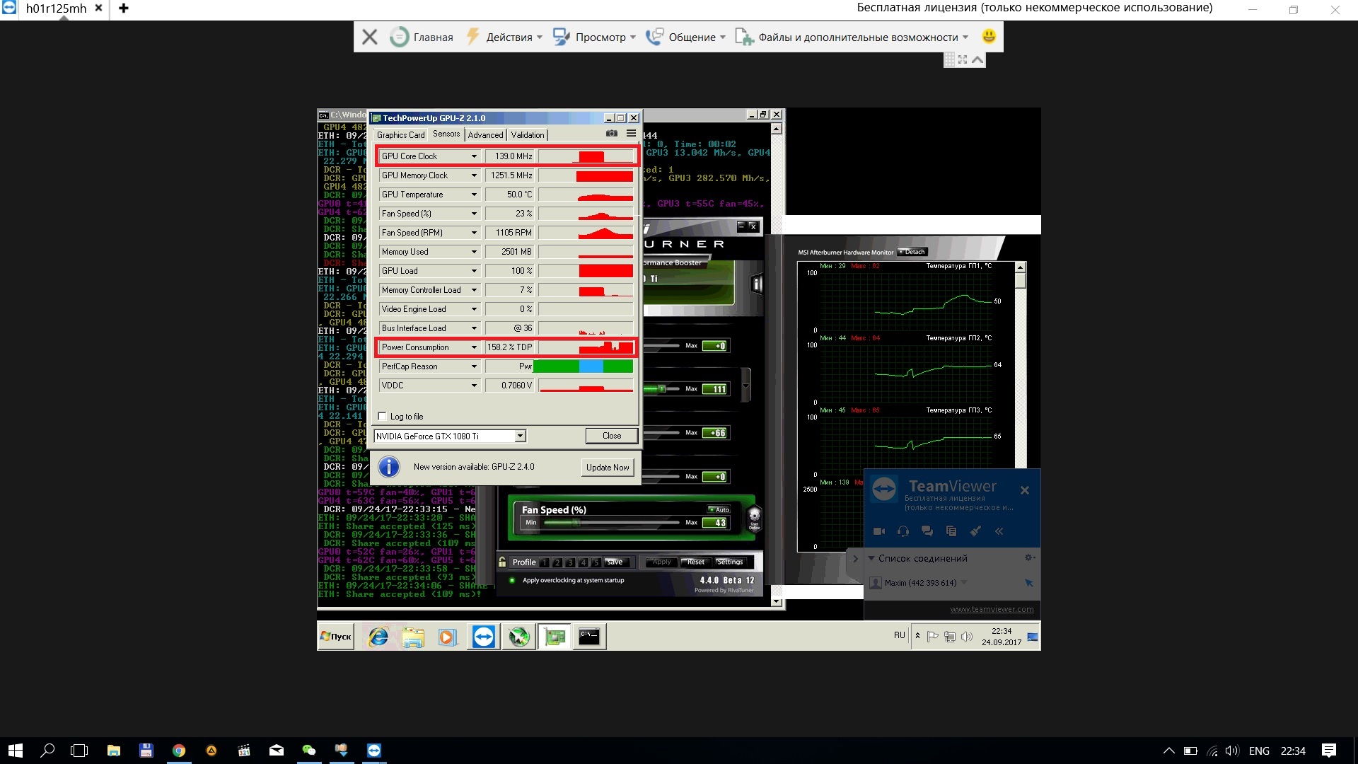This screenshot has height=764, width=1358.
Task: Click the Afterburner Reset button
Action: tap(695, 562)
